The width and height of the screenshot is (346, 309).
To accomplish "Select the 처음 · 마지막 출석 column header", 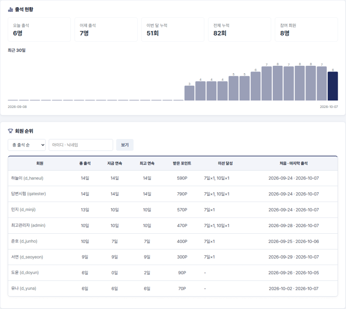I will pyautogui.click(x=293, y=163).
